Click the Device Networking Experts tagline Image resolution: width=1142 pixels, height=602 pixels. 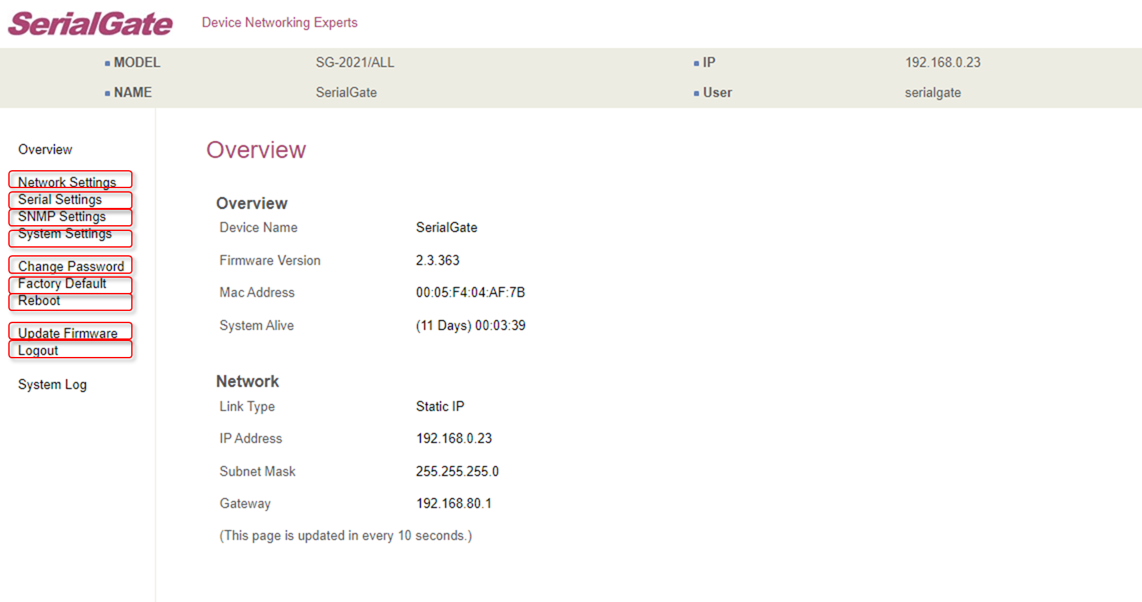tap(280, 22)
